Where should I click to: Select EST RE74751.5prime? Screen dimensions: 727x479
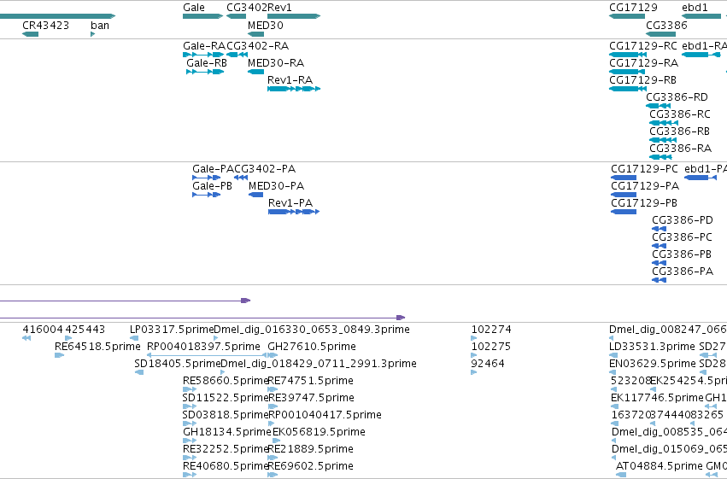[273, 389]
